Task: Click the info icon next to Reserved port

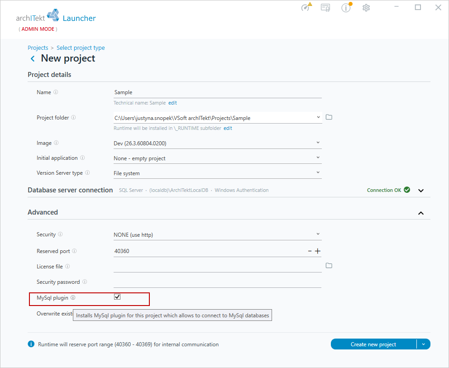Action: pos(74,251)
